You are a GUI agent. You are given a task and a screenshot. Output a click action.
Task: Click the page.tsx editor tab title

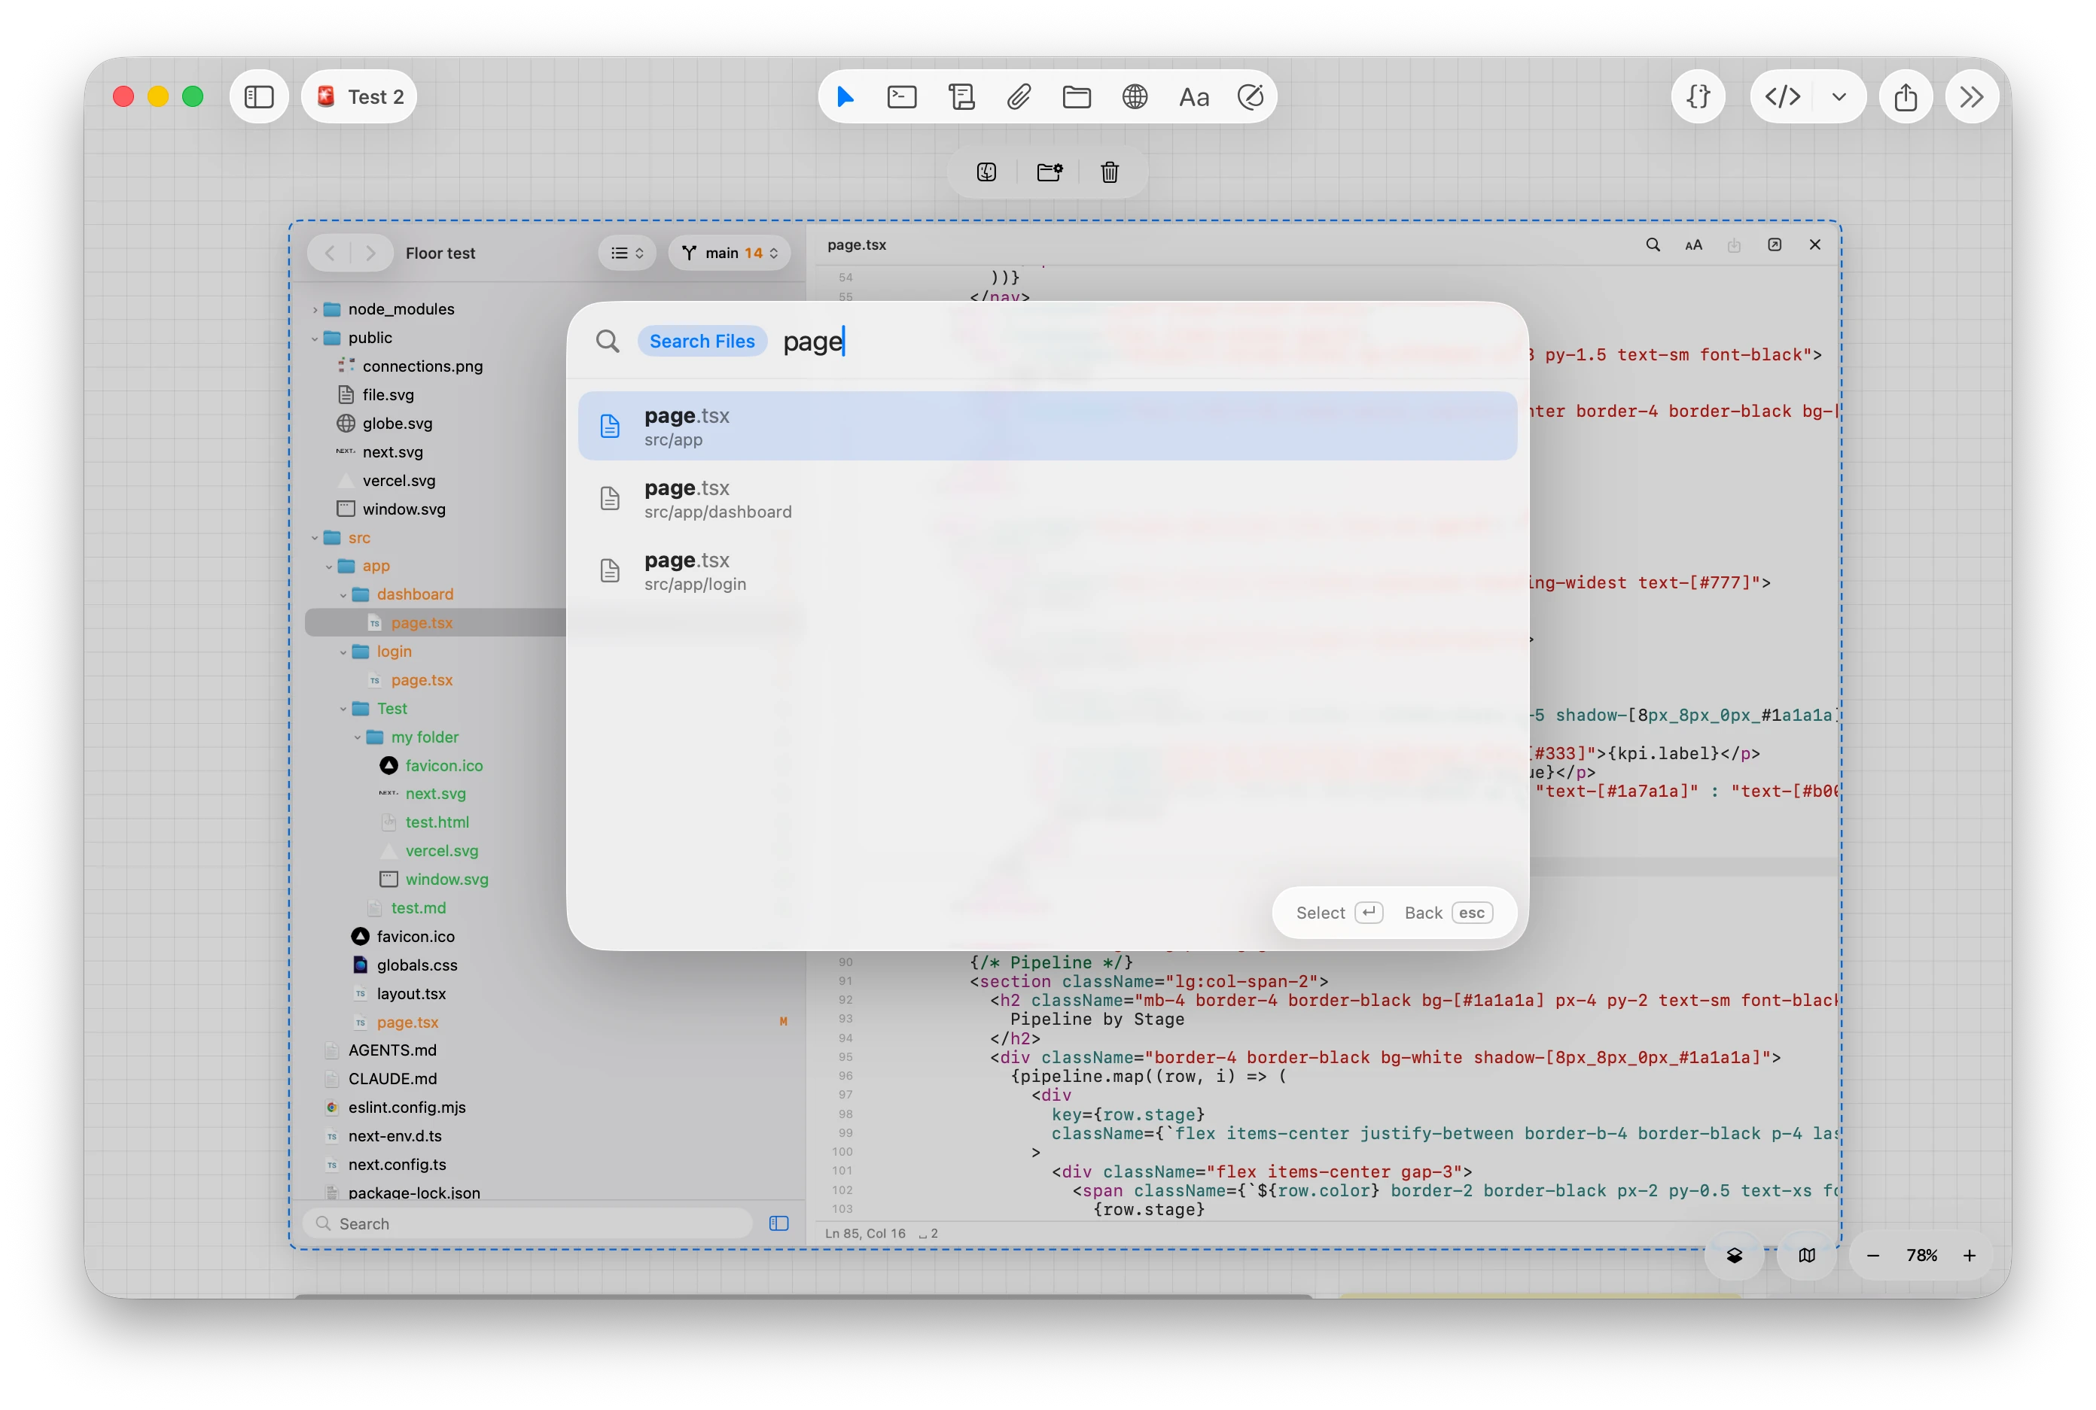pos(856,245)
